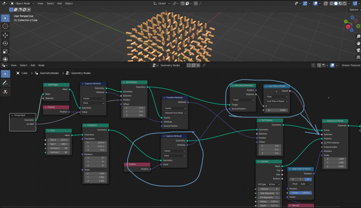Click Radius 0.02 m field in Cylinder node
The width and height of the screenshot is (361, 208).
(x=269, y=201)
